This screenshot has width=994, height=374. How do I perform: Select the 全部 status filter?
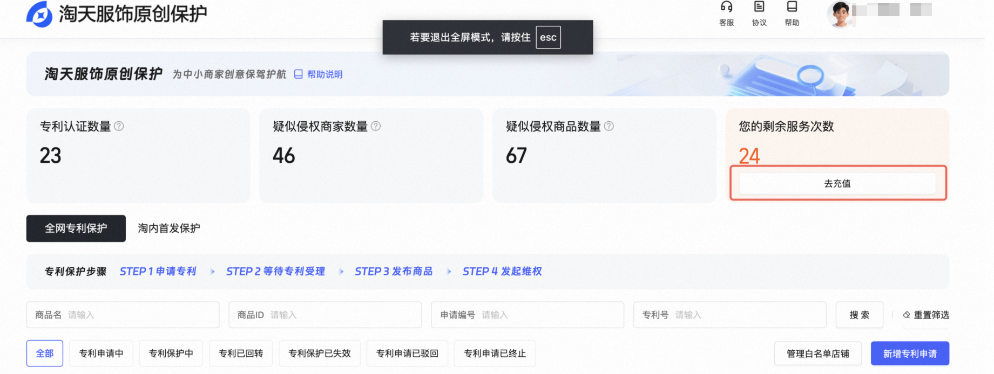click(x=45, y=354)
